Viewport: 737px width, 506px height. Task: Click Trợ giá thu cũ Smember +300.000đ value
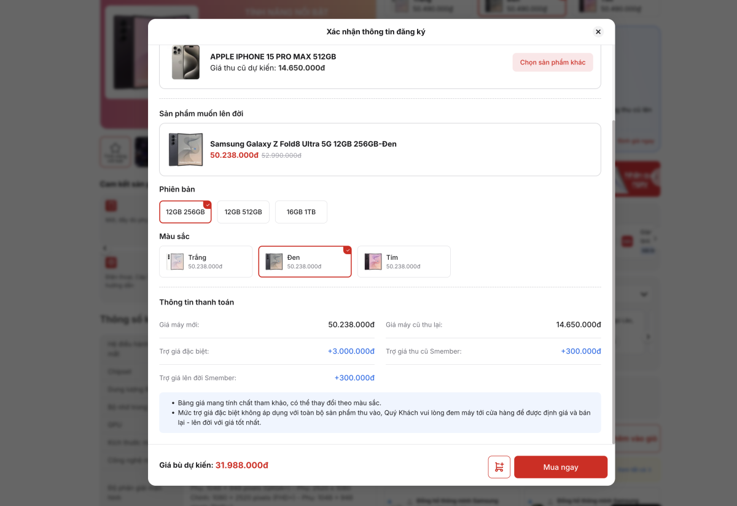pyautogui.click(x=581, y=351)
